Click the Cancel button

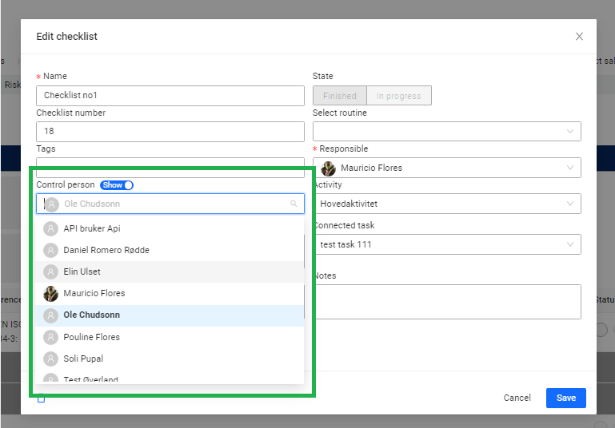(x=517, y=398)
